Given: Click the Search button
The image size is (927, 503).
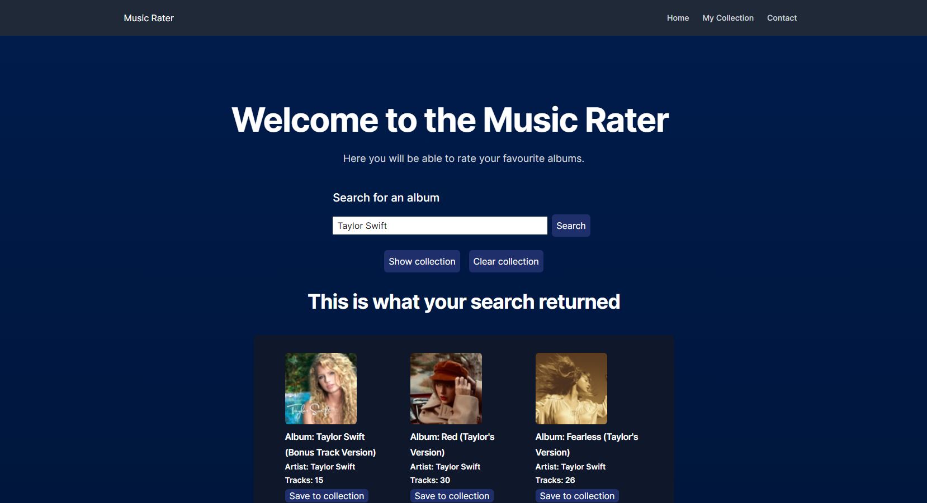Looking at the screenshot, I should click(571, 226).
